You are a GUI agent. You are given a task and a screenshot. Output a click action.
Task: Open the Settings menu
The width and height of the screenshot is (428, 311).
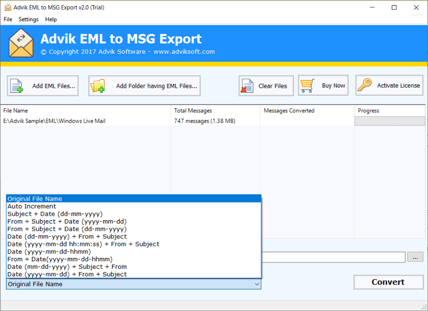tap(29, 19)
